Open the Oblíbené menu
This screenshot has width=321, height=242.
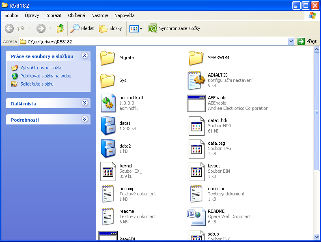pos(76,15)
